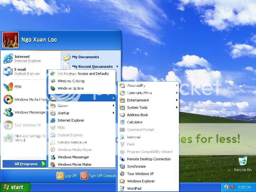Open Windows Media Player icon in the left pane
Viewport: 256px width, 192px height.
[8, 99]
